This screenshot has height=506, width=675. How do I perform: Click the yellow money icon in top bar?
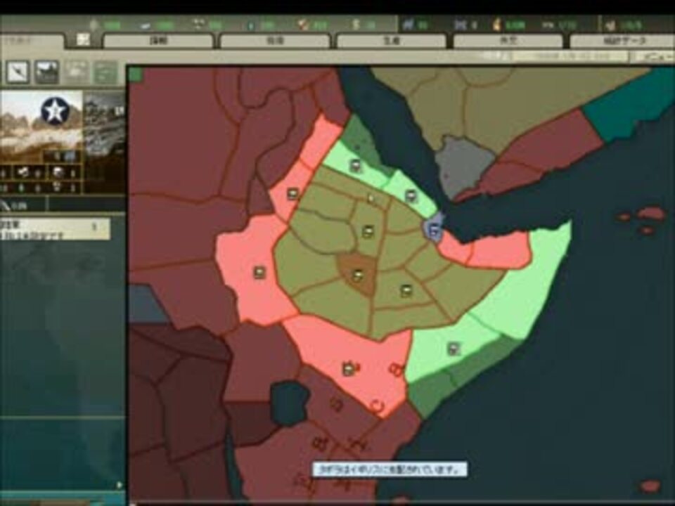point(356,24)
